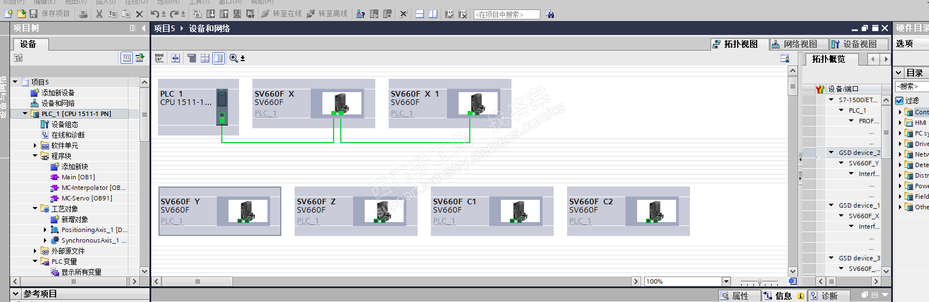Click the Download to device icon

[211, 14]
